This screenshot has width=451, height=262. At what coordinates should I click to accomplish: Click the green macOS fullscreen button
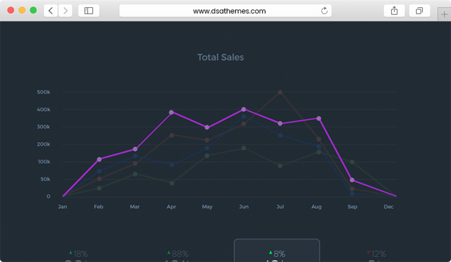(33, 10)
